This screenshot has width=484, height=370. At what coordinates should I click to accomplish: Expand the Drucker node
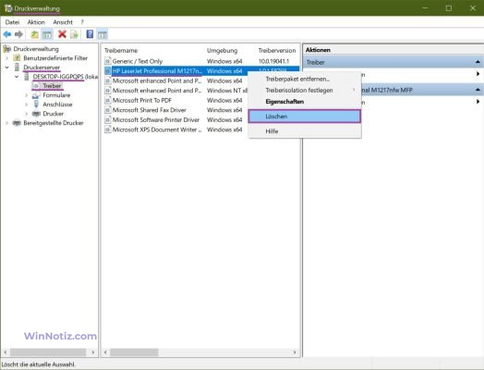coord(26,114)
